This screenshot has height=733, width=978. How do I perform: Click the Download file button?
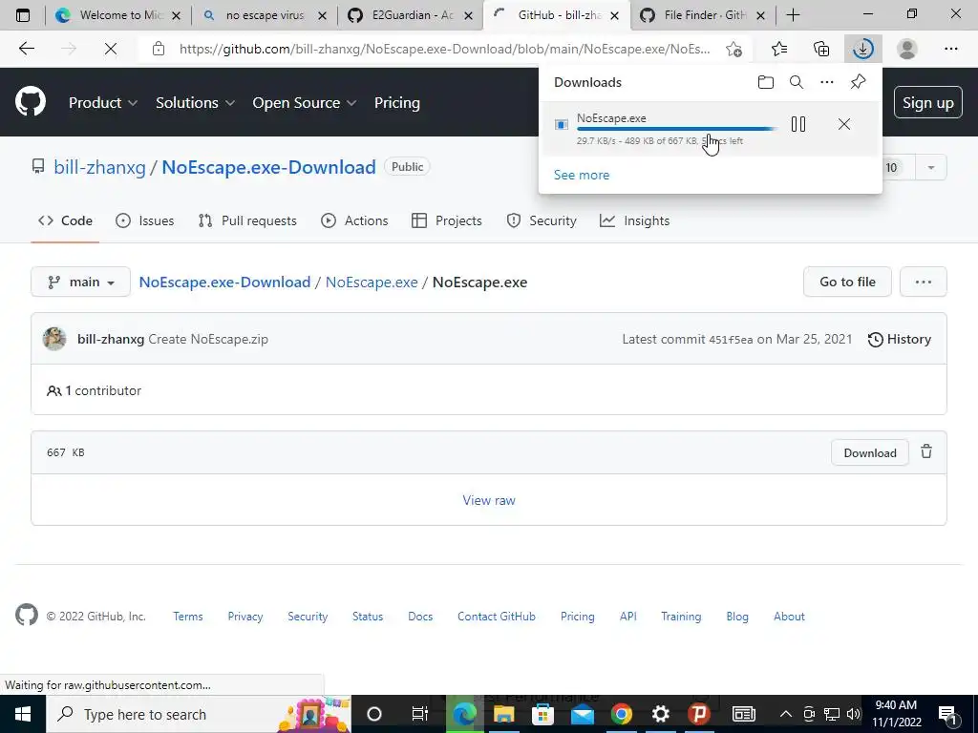tap(869, 453)
